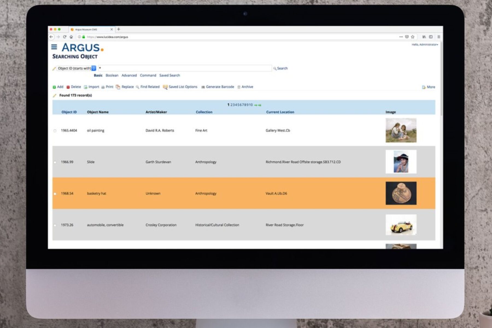Switch to the Advanced search tab
The width and height of the screenshot is (492, 328).
tap(129, 75)
